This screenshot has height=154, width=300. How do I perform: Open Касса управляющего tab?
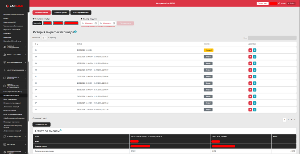click(x=81, y=13)
